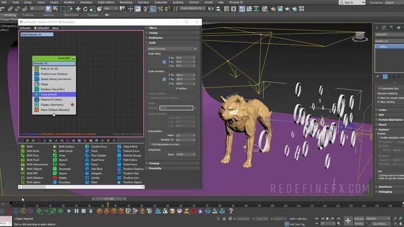Image resolution: width=404 pixels, height=227 pixels.
Task: Select the Rotation operator in the event
Action: tap(54, 90)
